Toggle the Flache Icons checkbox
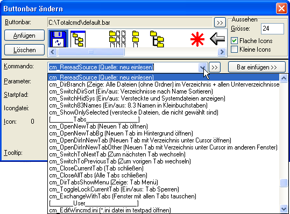The image size is (290, 214). click(x=234, y=41)
